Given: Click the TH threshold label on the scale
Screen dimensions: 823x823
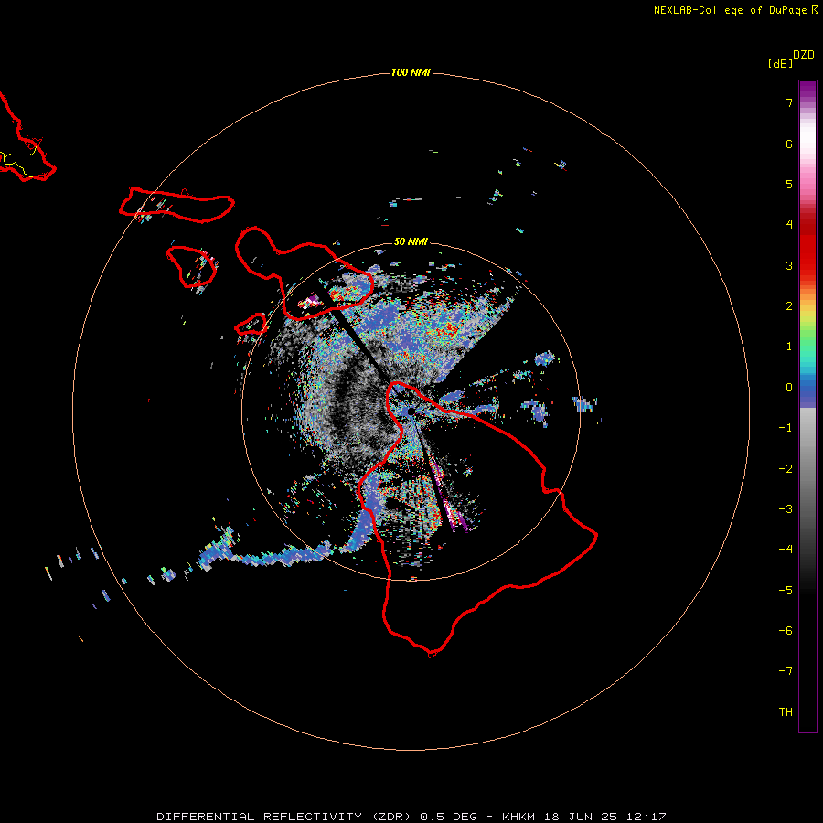Looking at the screenshot, I should pyautogui.click(x=786, y=712).
